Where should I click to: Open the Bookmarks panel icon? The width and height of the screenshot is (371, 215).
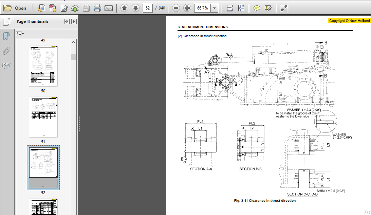point(6,36)
